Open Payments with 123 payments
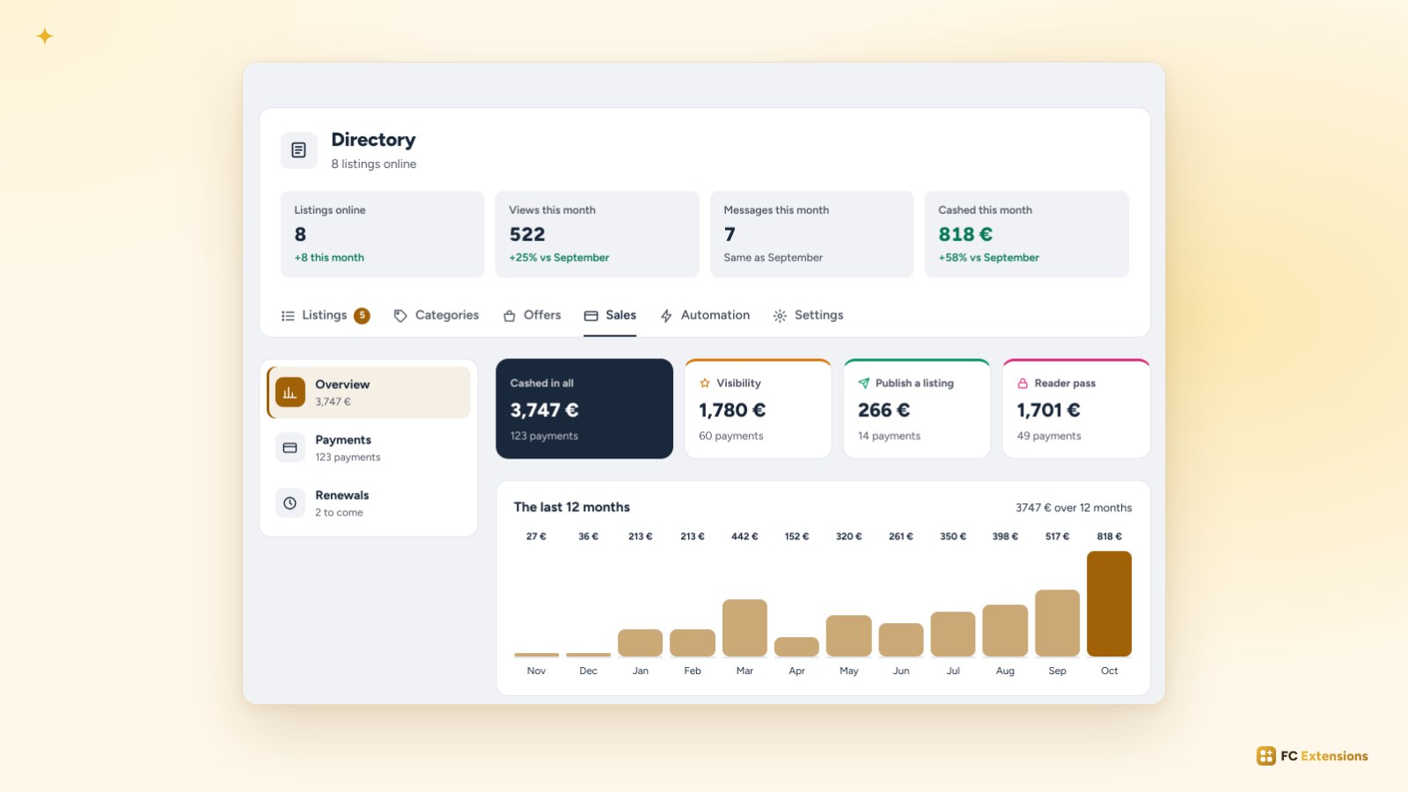Screen dimensions: 1408x792 [x=369, y=448]
